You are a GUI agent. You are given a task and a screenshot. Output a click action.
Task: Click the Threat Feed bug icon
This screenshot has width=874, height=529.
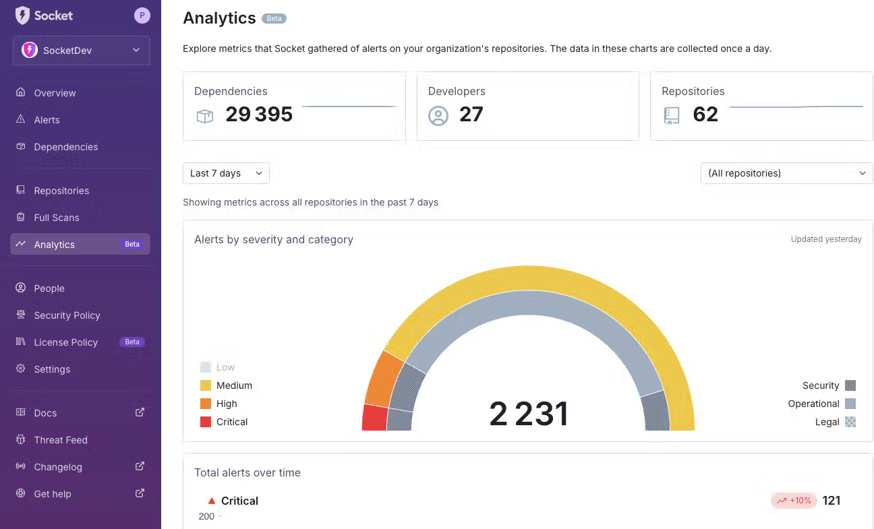(21, 439)
